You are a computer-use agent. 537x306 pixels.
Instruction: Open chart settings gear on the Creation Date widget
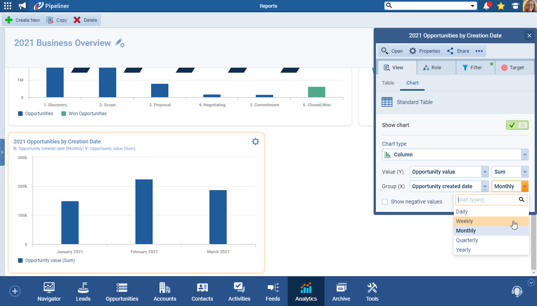[x=255, y=142]
